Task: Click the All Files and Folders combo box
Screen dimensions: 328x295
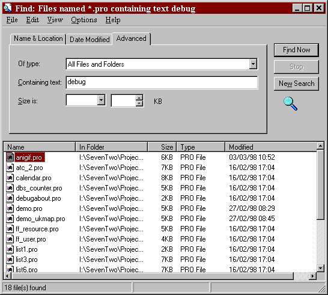Action: click(x=162, y=64)
